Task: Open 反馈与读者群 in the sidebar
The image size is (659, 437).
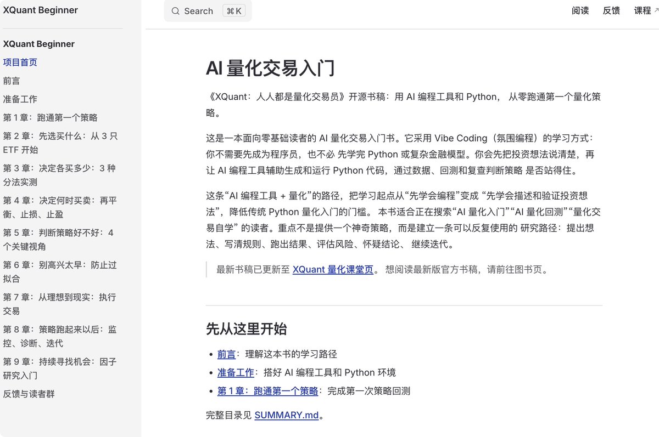Action: click(x=29, y=394)
